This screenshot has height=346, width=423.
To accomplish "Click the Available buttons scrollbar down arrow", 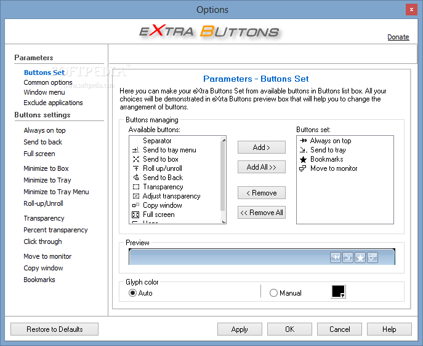I will [224, 221].
